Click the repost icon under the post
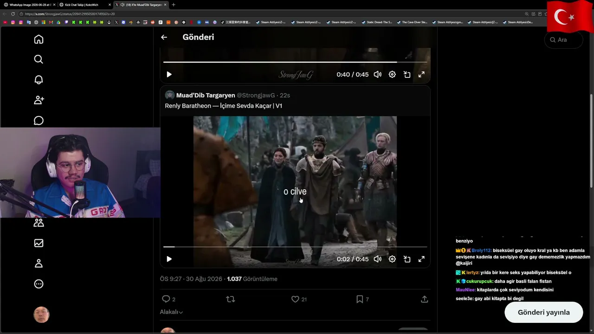The width and height of the screenshot is (594, 334). pyautogui.click(x=230, y=299)
